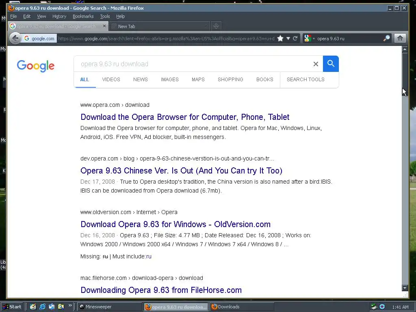Launch Internet Explorer from quick launch
Viewport: 416px width, 312px height.
[42, 307]
